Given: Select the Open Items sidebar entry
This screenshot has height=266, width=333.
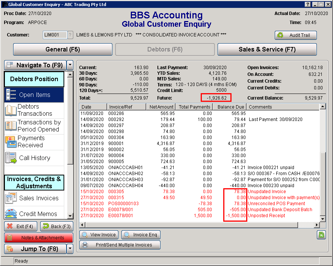Looking at the screenshot, I should pos(34,95).
